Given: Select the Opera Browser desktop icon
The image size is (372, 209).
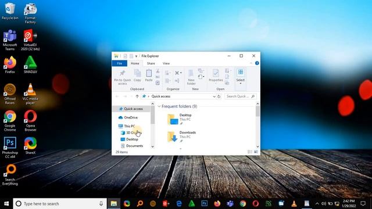Looking at the screenshot, I should (30, 121).
